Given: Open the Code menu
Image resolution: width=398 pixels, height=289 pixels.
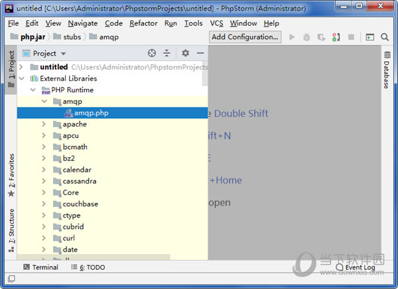Looking at the screenshot, I should click(113, 23).
